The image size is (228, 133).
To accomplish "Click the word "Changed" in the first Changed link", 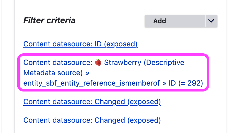I will point(110,102).
